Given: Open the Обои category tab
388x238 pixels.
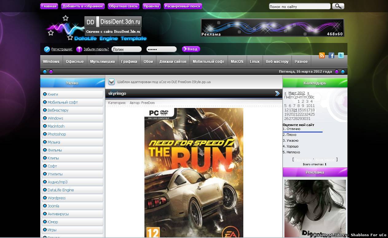Looking at the screenshot, I should coord(148,62).
